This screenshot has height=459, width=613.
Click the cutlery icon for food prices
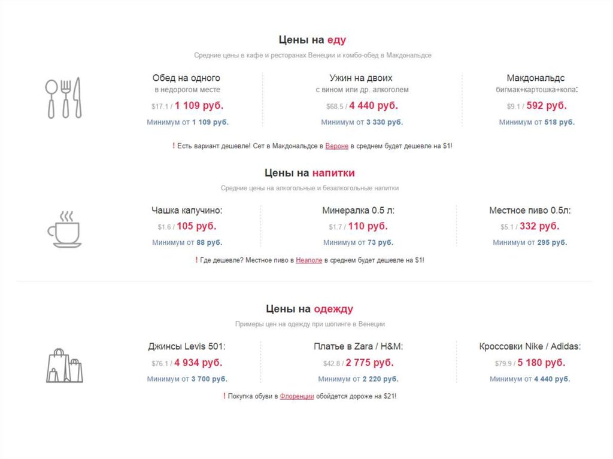[x=63, y=98]
